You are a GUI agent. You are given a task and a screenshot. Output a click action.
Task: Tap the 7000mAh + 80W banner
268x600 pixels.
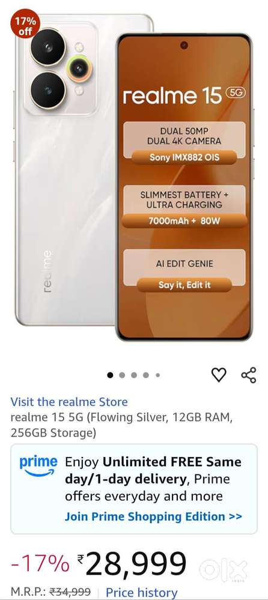[x=184, y=221]
